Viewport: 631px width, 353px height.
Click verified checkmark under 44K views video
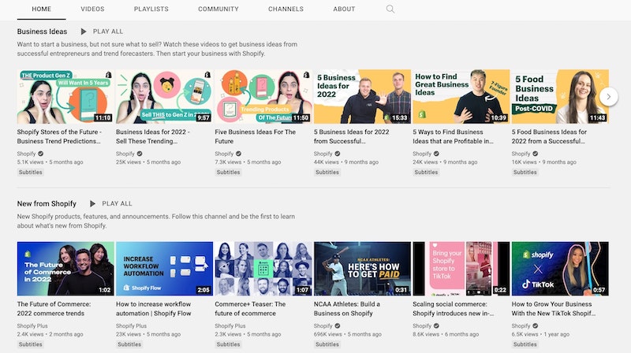click(x=338, y=154)
